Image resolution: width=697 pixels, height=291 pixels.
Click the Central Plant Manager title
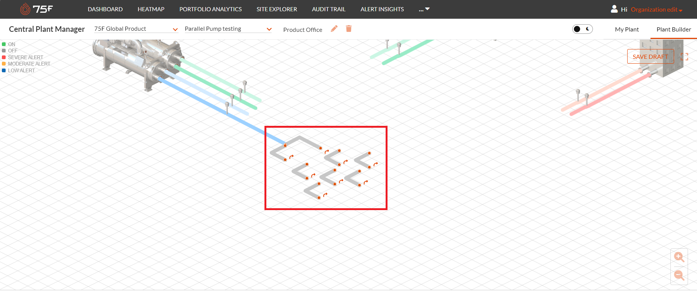47,29
